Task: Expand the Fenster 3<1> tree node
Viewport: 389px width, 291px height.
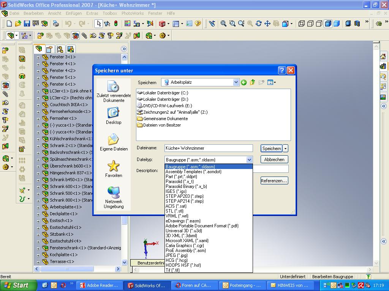Action: 38,58
